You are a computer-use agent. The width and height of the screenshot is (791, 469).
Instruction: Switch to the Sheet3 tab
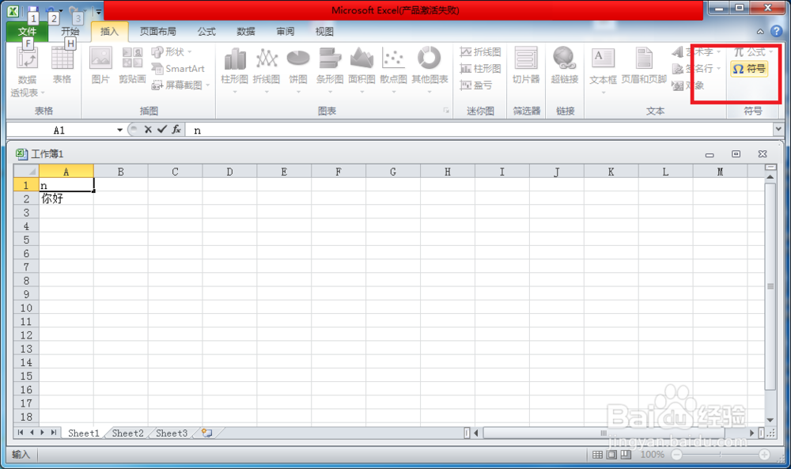[x=172, y=433]
